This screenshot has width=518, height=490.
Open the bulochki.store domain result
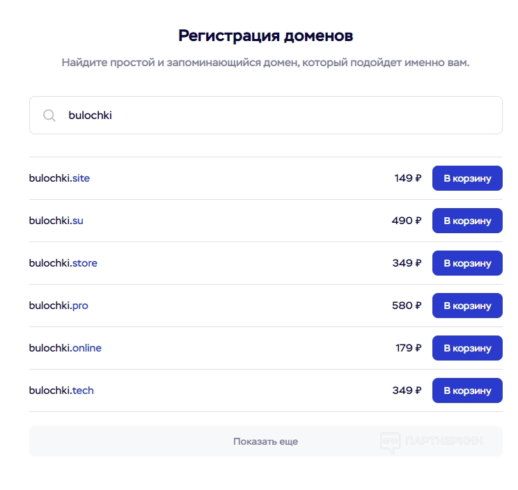pyautogui.click(x=63, y=263)
